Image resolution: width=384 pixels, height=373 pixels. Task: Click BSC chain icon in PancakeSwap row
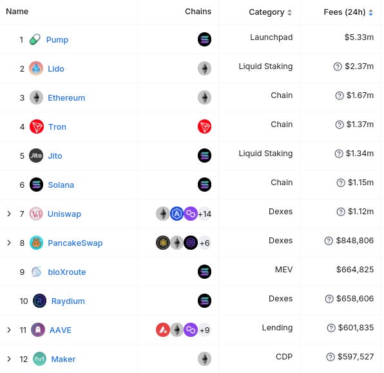(163, 243)
